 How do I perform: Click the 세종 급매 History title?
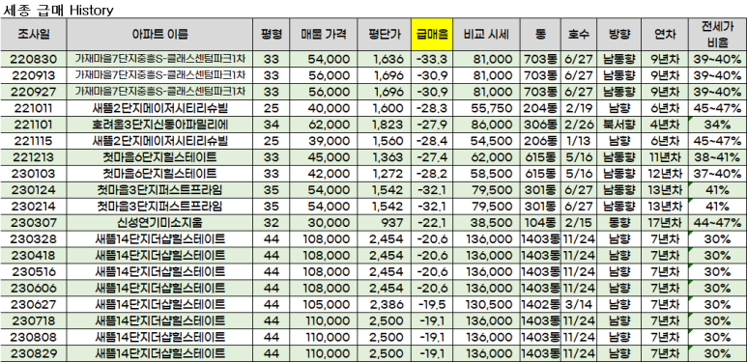58,10
